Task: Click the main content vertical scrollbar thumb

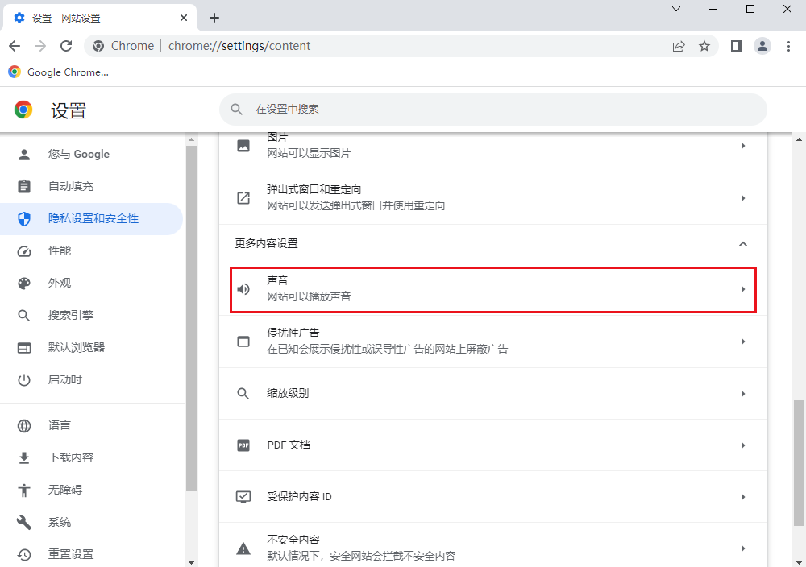Action: click(x=800, y=463)
